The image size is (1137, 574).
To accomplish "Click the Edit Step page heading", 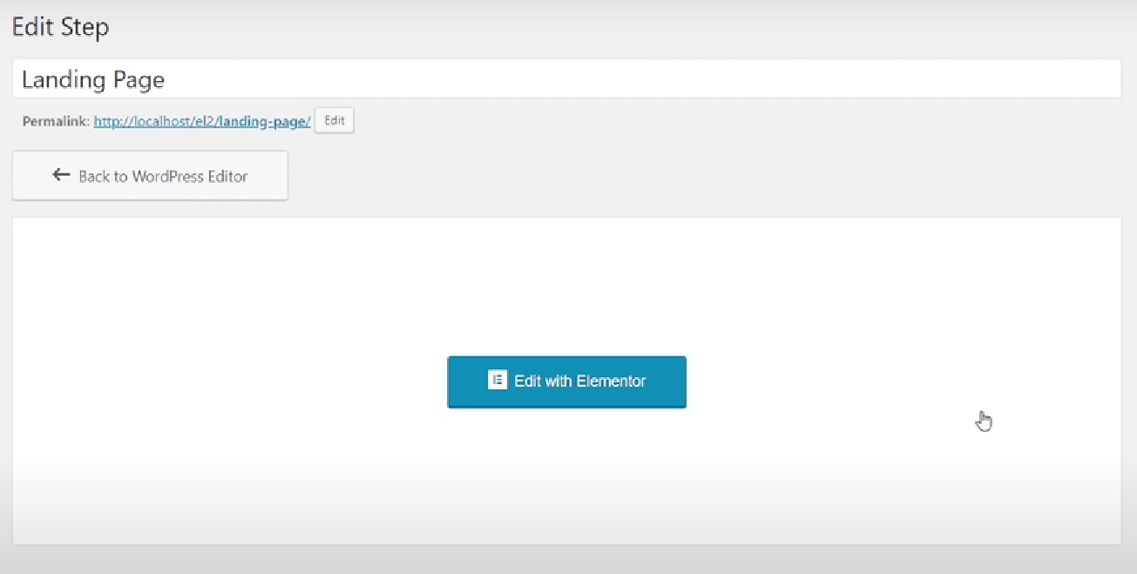I will [x=60, y=27].
